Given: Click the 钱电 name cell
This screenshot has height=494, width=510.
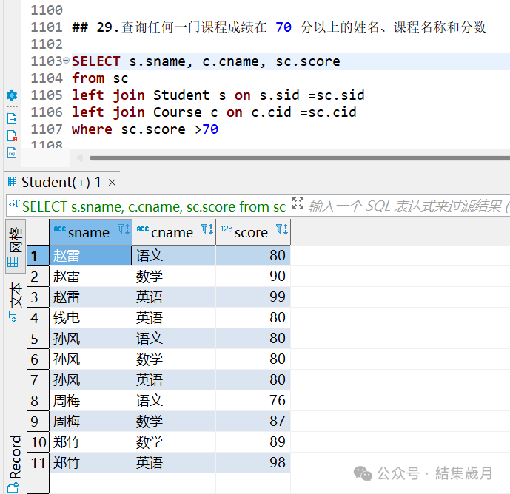Looking at the screenshot, I should click(90, 318).
